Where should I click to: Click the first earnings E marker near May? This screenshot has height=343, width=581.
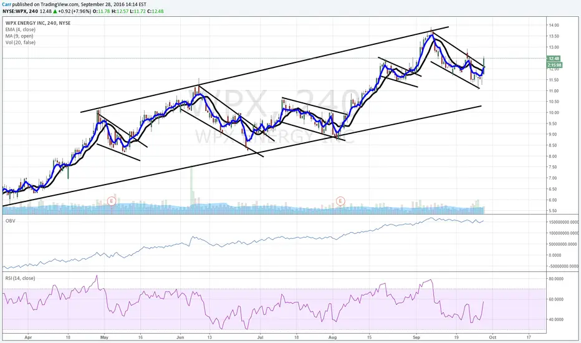point(112,201)
